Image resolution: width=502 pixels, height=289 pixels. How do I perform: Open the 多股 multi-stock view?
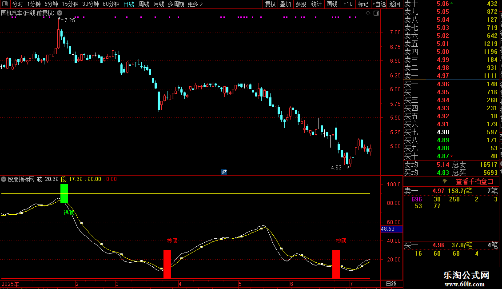(x=301, y=4)
